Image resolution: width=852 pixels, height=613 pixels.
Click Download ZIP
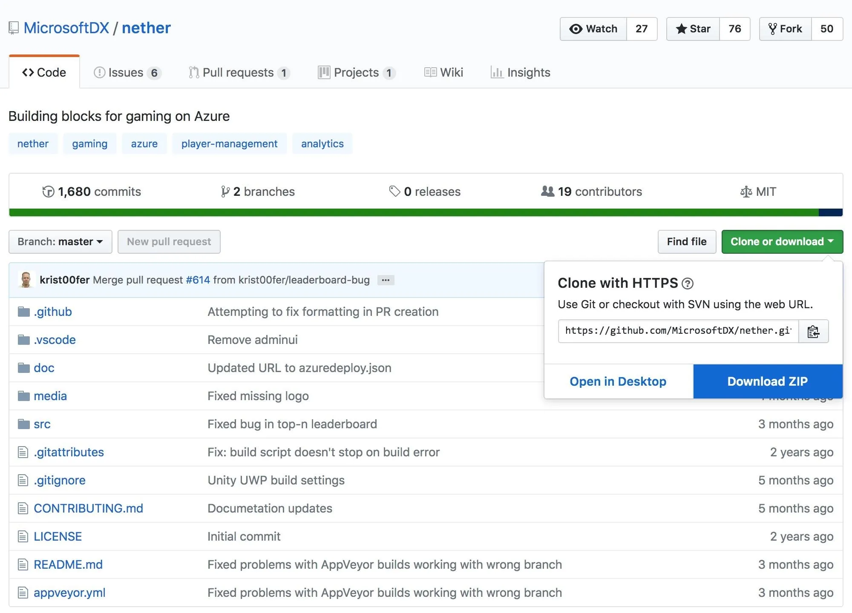point(768,381)
